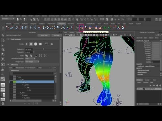Select By Hierarchy sort radio button
Screen dimensions: 162x121
[26, 68]
